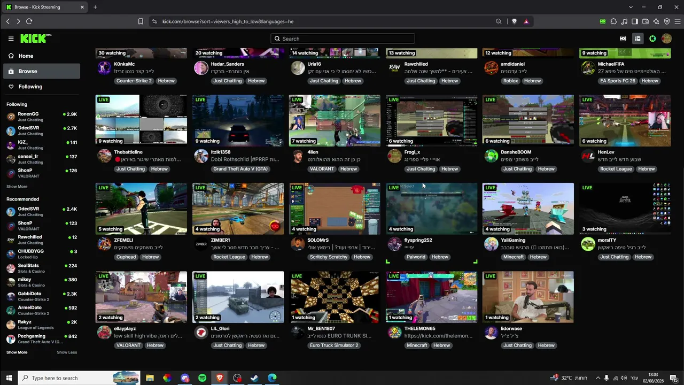Click the Kick search field

[343, 38]
